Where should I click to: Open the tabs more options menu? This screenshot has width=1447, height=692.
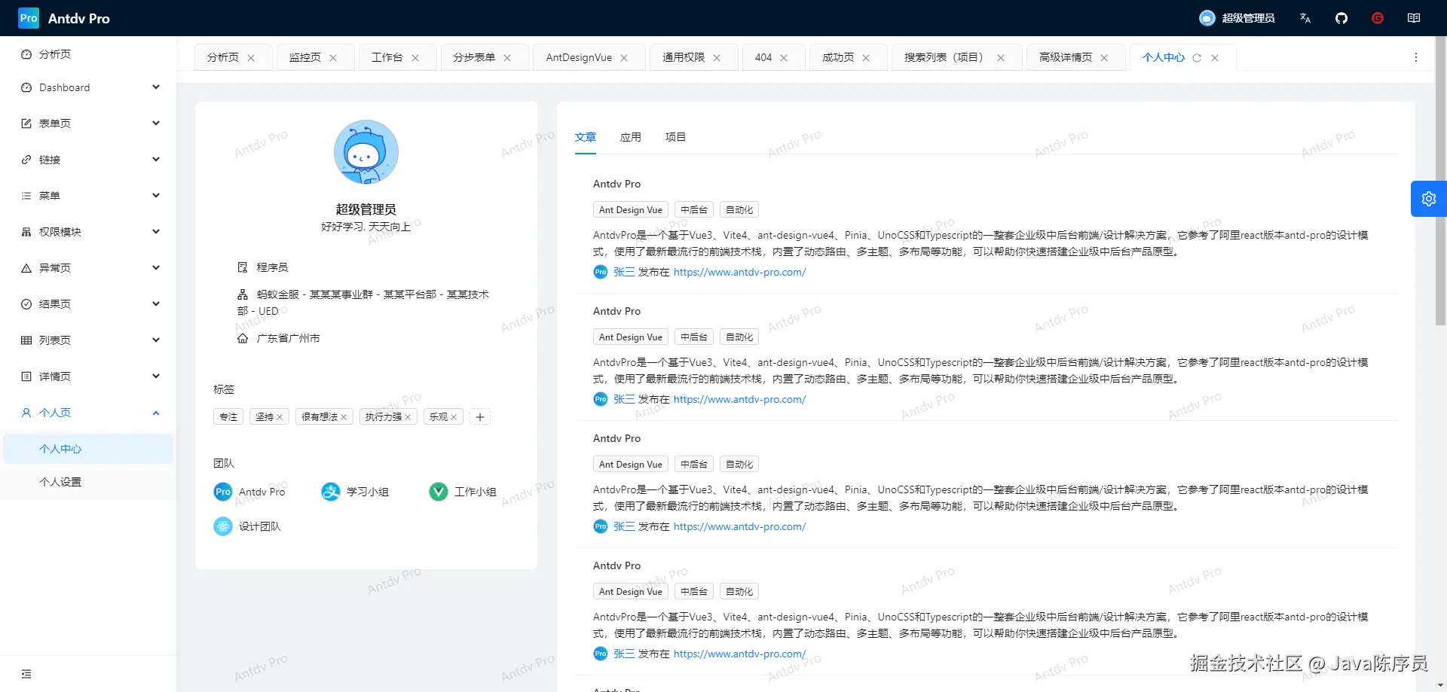tap(1416, 57)
